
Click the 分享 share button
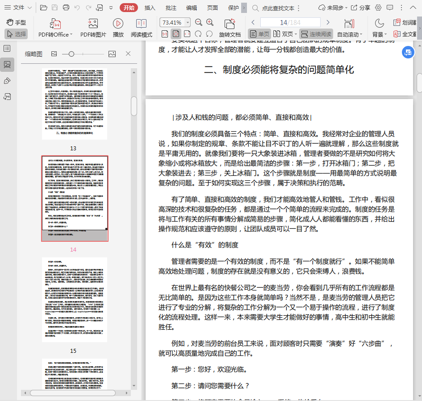[361, 8]
